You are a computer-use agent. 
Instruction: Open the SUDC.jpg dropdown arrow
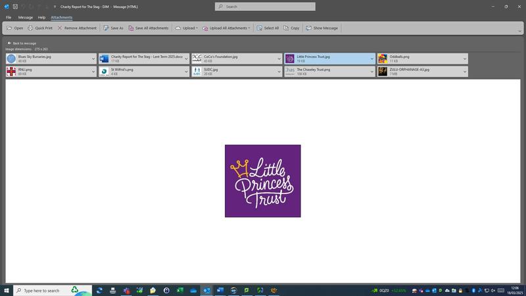pyautogui.click(x=279, y=72)
